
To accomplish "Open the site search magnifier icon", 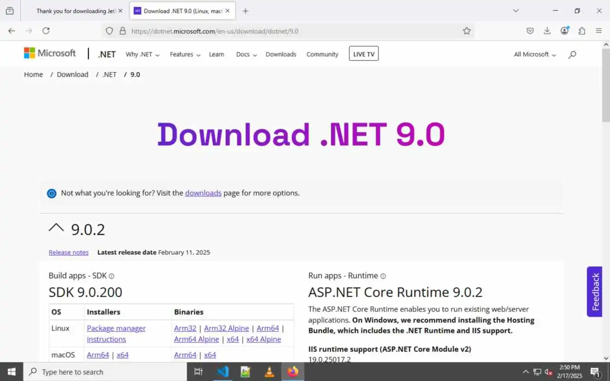I will click(x=572, y=54).
